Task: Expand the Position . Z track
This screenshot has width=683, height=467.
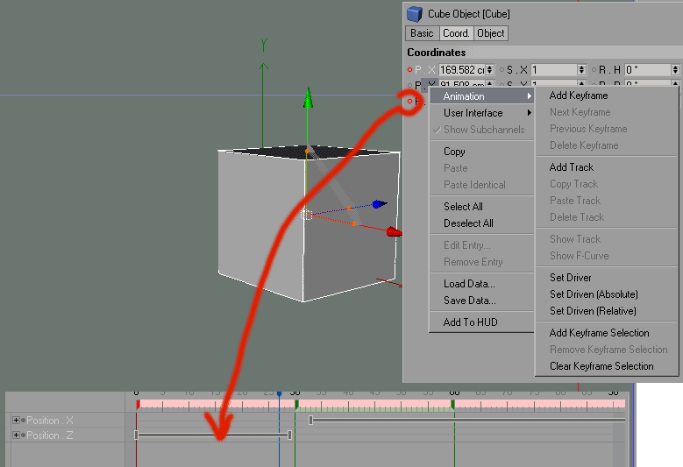Action: 16,435
